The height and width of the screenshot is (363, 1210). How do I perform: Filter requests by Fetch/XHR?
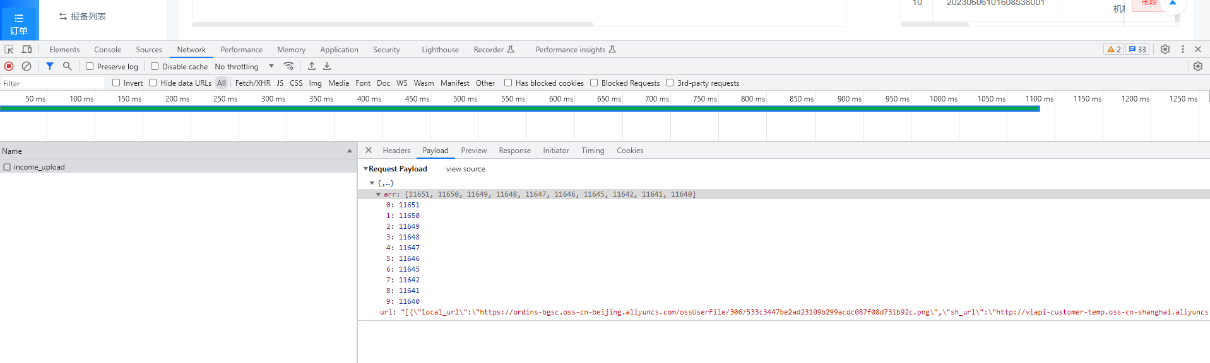click(x=252, y=83)
